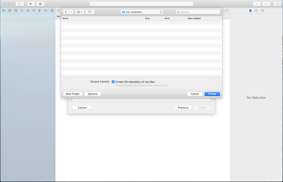Click the New Folder button
283x182 pixels.
(73, 94)
